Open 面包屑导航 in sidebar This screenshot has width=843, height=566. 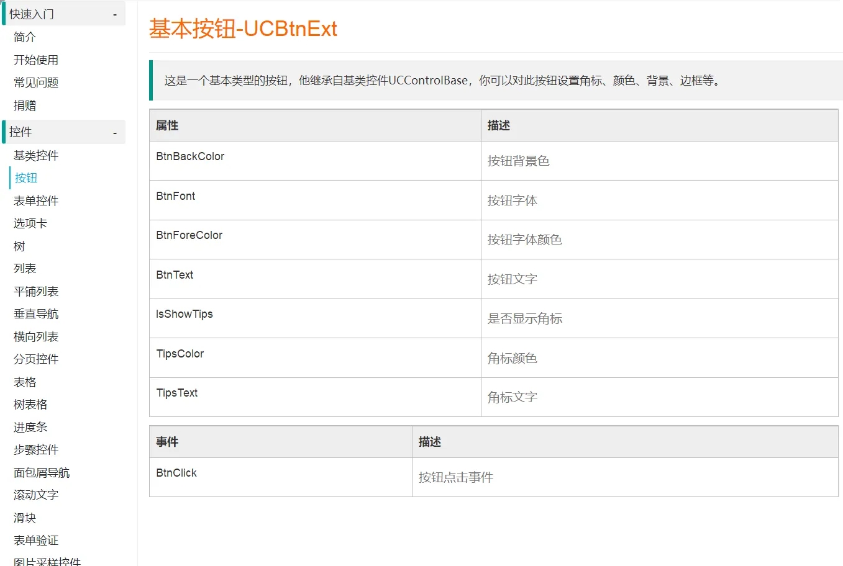(42, 473)
